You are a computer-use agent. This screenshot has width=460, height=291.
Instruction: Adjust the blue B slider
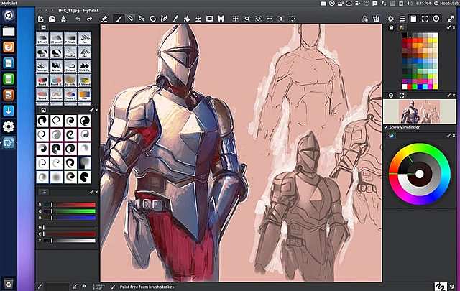70,218
